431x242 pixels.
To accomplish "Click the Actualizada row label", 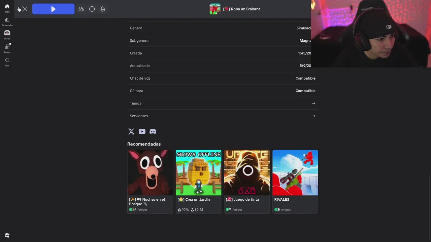I will point(140,66).
